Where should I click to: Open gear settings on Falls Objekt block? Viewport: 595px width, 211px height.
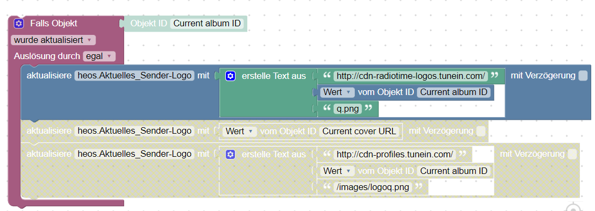(x=19, y=24)
